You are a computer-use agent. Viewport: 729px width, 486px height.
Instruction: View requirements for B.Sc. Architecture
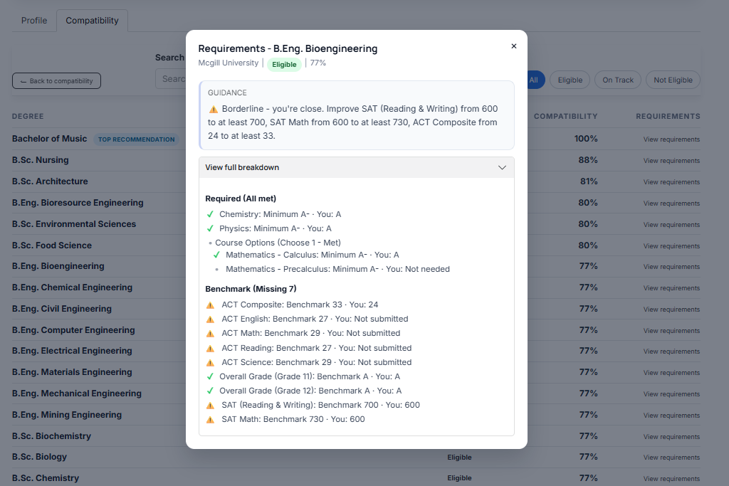click(x=671, y=182)
